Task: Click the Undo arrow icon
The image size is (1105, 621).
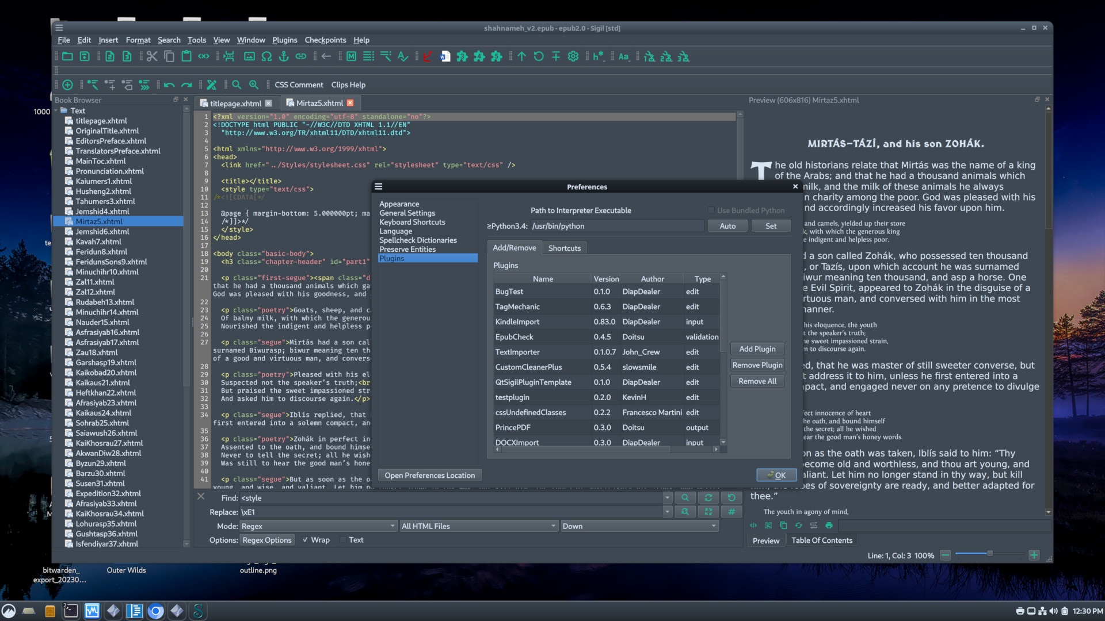Action: [169, 85]
